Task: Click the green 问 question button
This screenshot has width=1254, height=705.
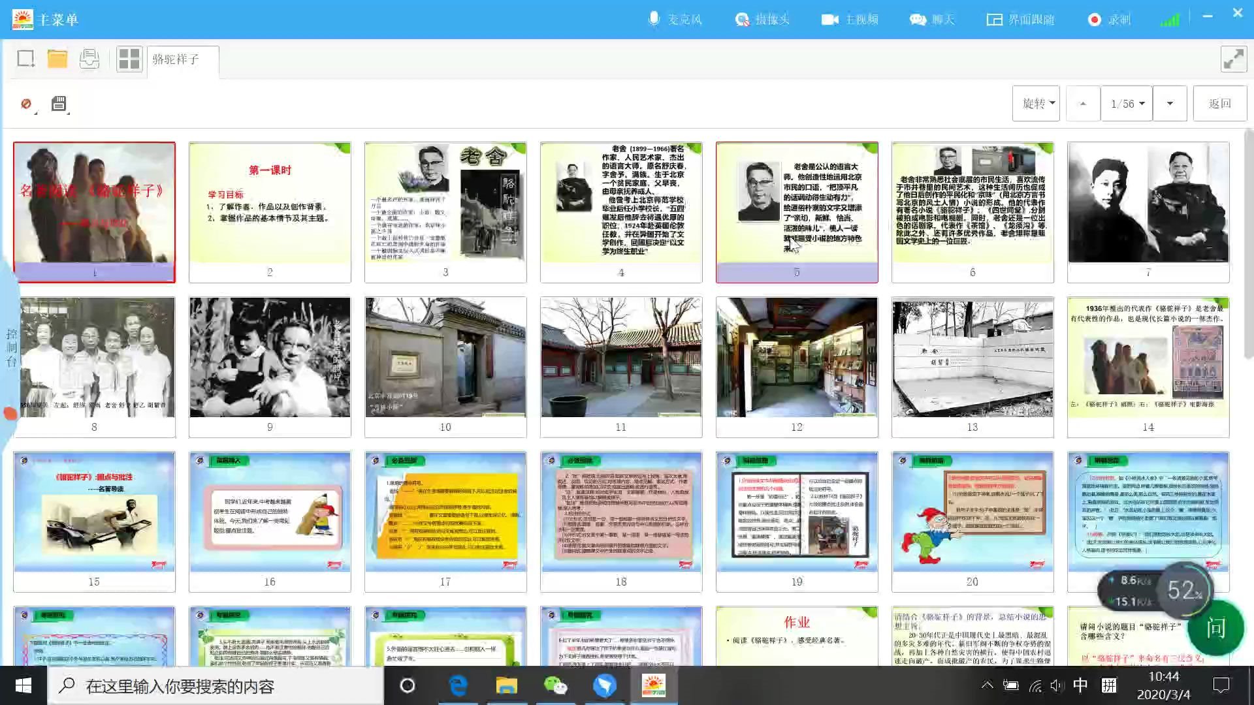Action: point(1215,628)
